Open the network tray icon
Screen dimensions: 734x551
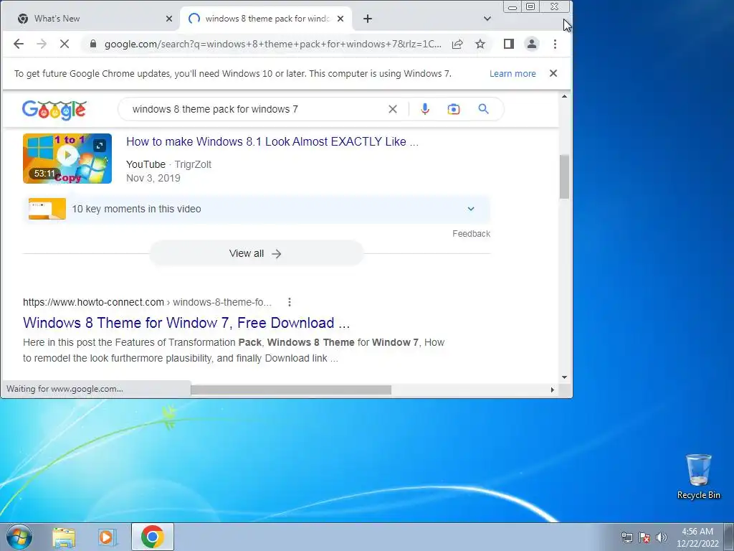tap(626, 537)
